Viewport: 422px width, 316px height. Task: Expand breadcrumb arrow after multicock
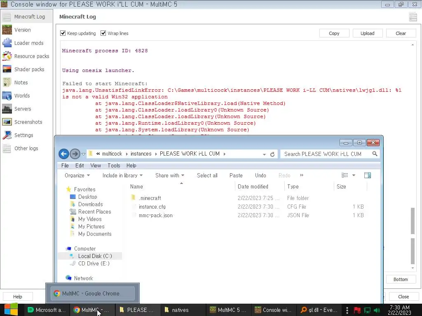pos(127,154)
